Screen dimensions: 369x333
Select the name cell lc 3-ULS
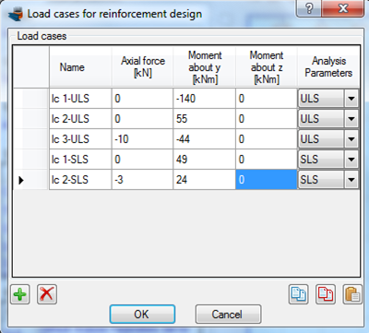(x=80, y=139)
